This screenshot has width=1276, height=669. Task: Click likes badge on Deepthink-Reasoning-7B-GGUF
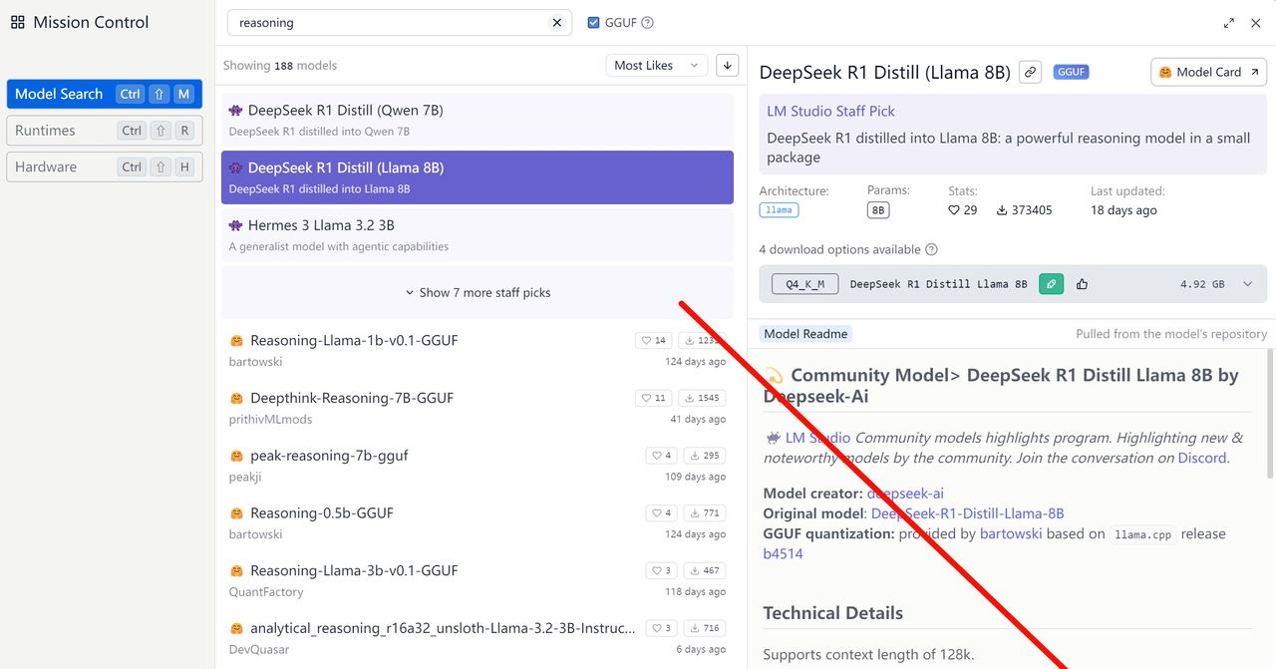pyautogui.click(x=654, y=399)
